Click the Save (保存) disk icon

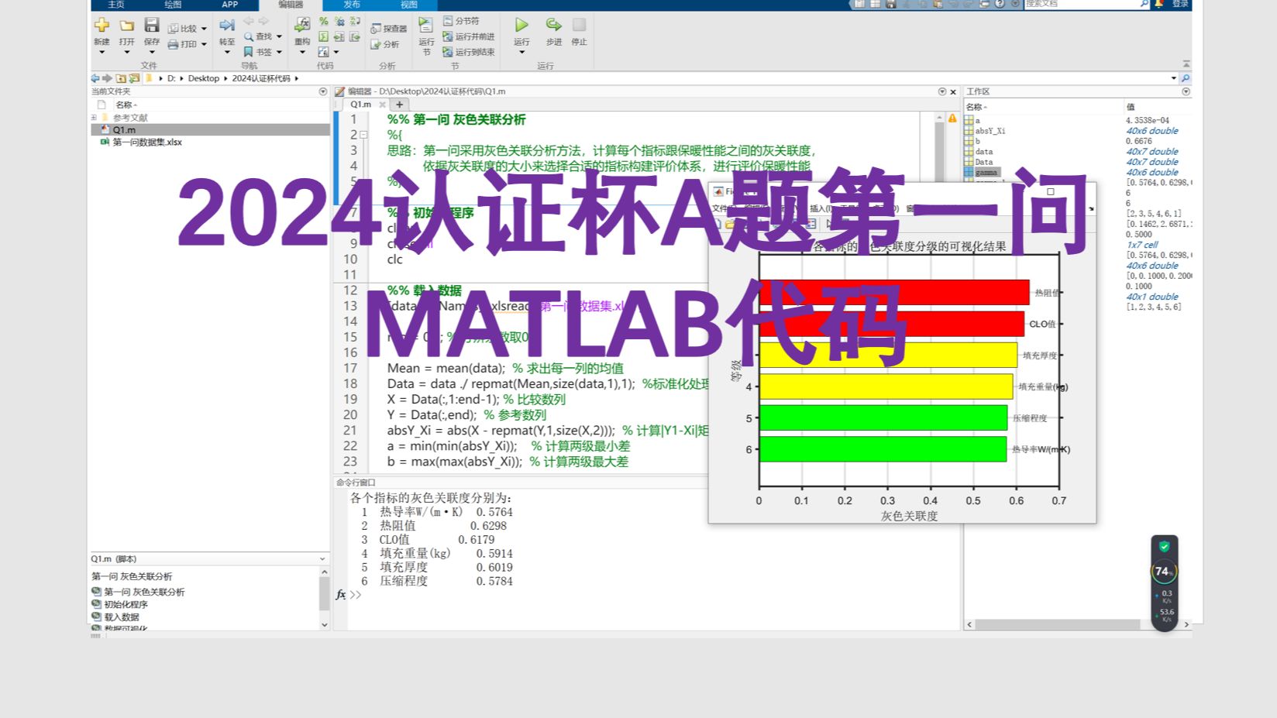click(152, 26)
